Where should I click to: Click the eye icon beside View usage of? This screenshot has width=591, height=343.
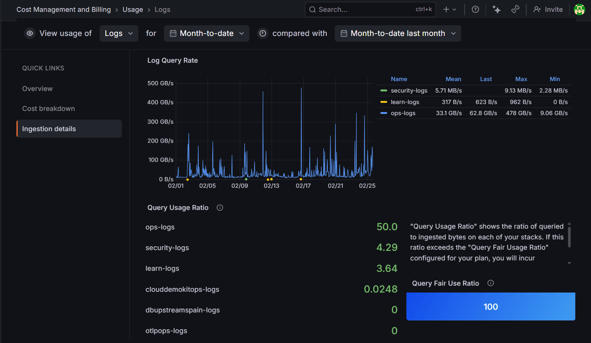(29, 33)
